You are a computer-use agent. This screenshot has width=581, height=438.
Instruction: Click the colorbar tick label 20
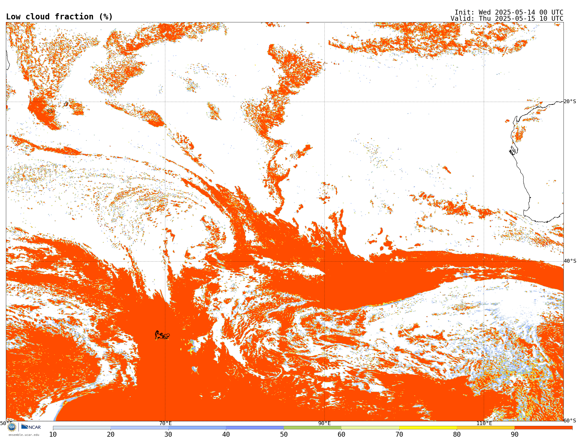(x=111, y=434)
